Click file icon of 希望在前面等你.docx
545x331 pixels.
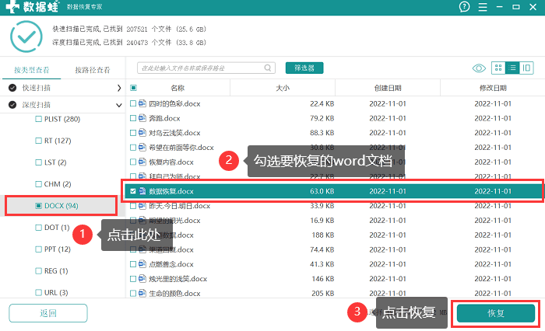pyautogui.click(x=142, y=147)
